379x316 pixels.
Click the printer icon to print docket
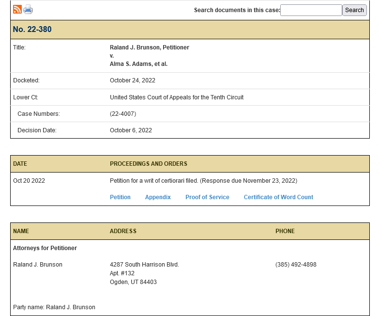(28, 9)
